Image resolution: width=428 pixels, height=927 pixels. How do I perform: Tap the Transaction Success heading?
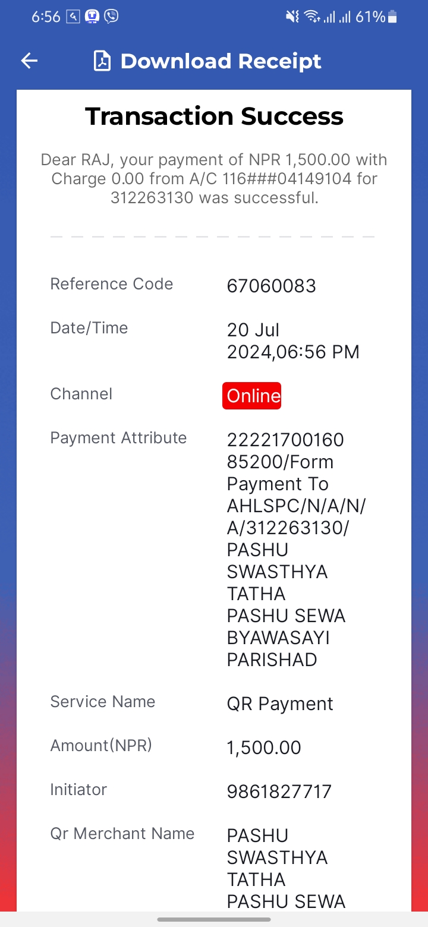coord(214,116)
